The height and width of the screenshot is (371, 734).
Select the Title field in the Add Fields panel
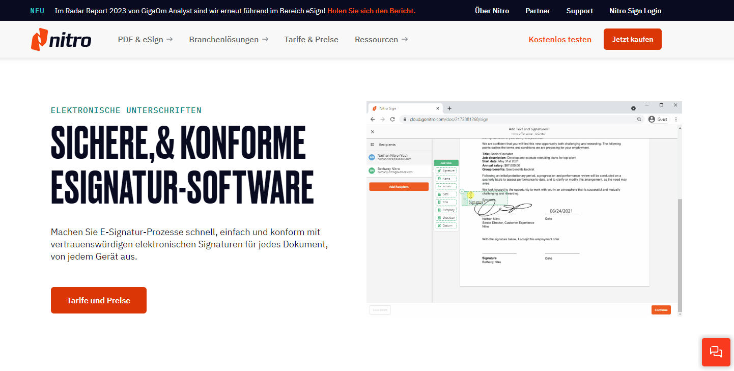coord(446,202)
